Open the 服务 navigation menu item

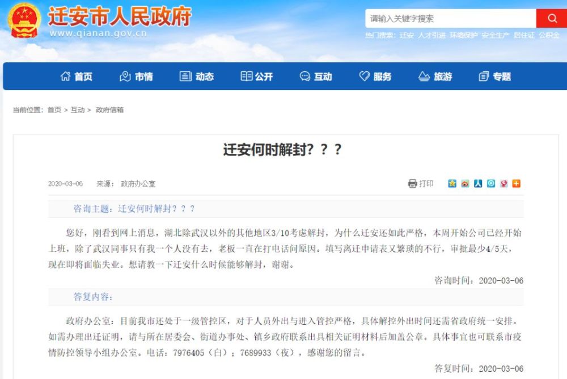375,76
